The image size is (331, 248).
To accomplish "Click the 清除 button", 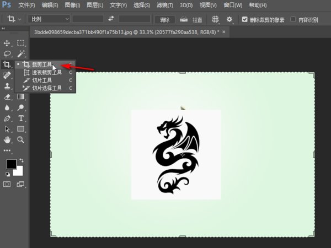I will tap(165, 20).
